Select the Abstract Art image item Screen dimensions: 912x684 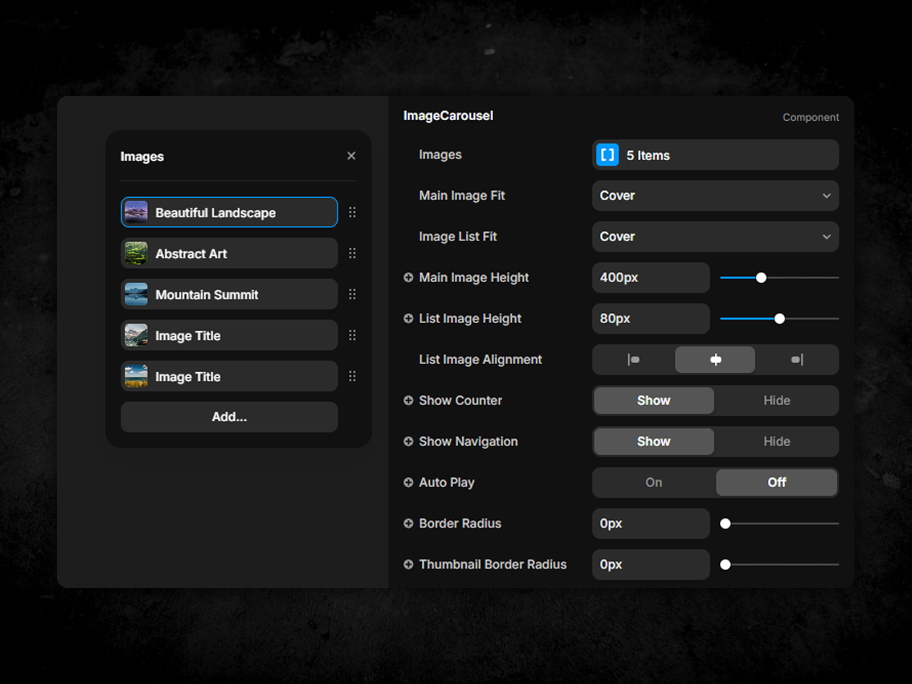[x=229, y=254]
